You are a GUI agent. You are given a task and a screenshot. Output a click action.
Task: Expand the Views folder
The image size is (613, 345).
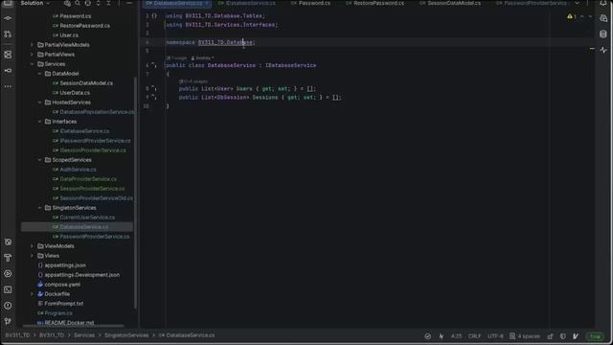pyautogui.click(x=32, y=256)
